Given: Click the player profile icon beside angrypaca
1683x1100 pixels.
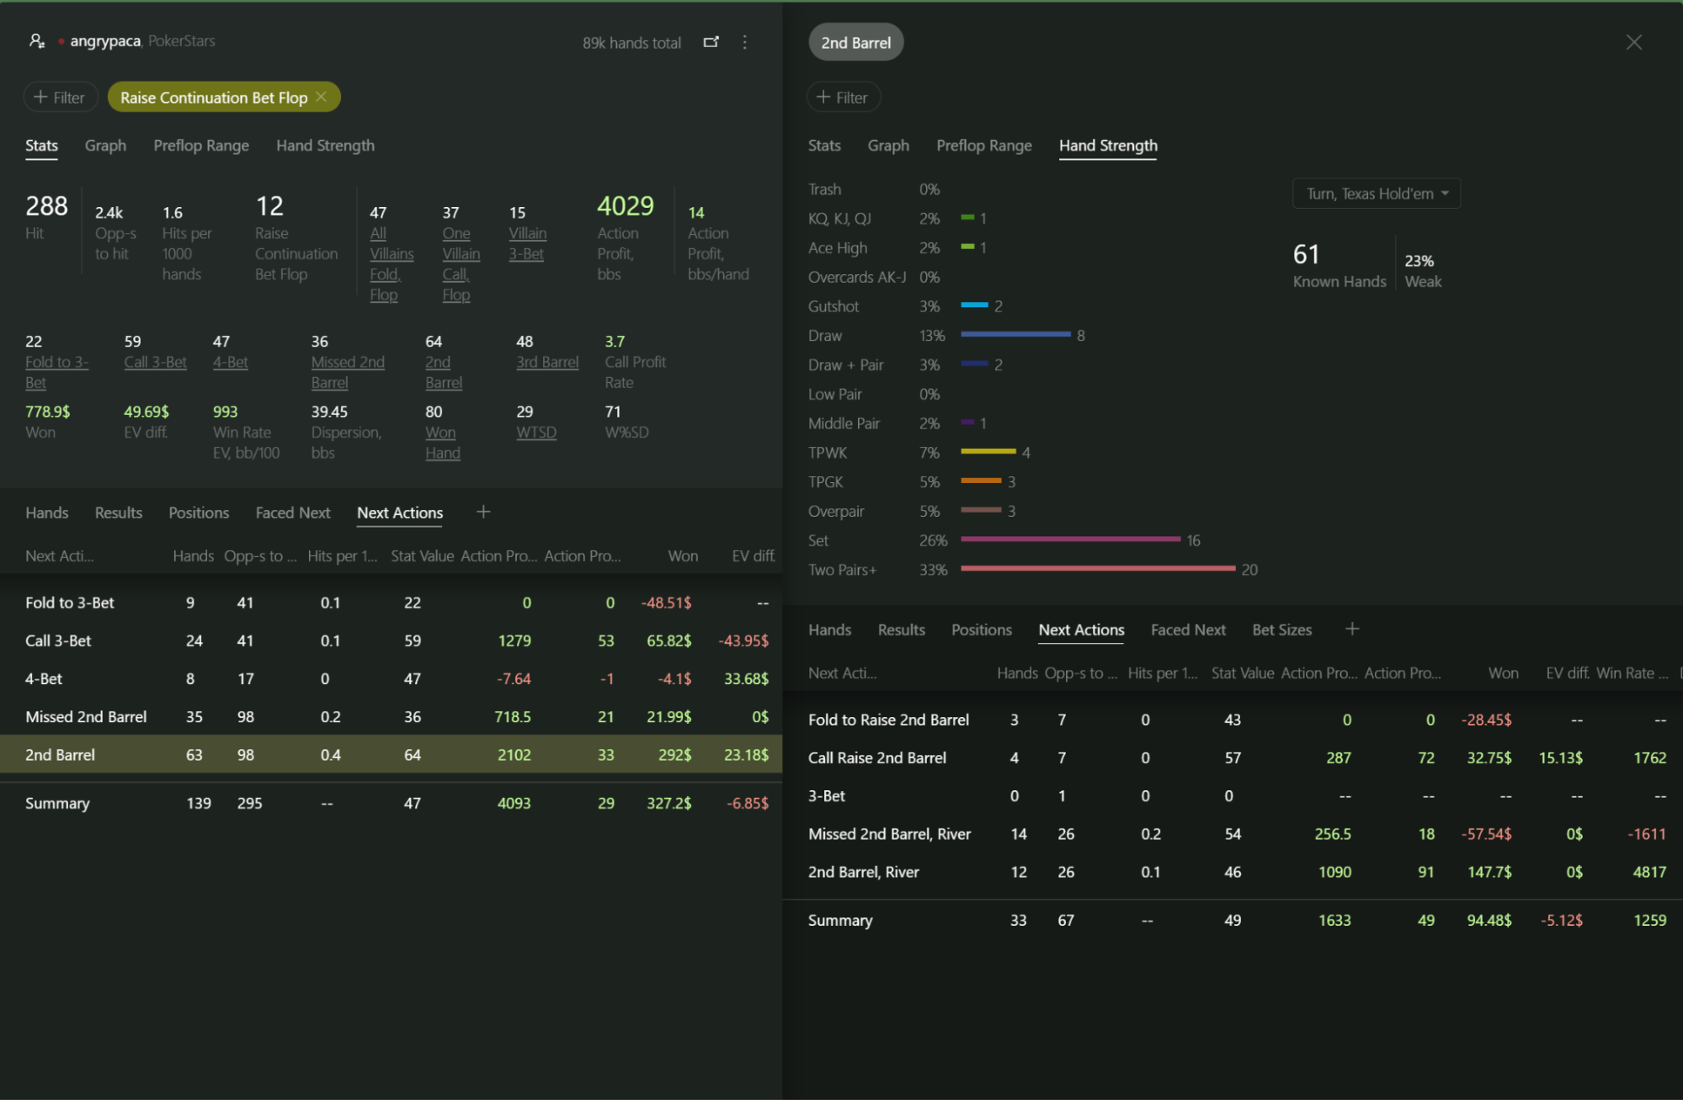Looking at the screenshot, I should (36, 40).
